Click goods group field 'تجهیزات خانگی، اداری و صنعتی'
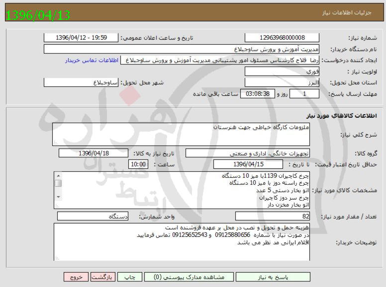This screenshot has height=287, width=386. tap(248, 153)
